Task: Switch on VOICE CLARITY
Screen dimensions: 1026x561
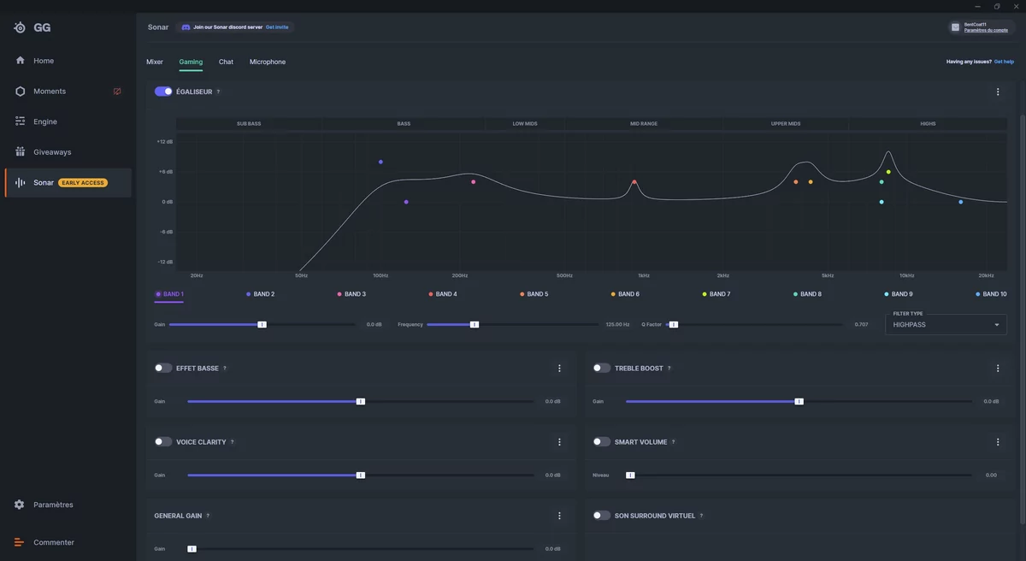Action: click(163, 442)
